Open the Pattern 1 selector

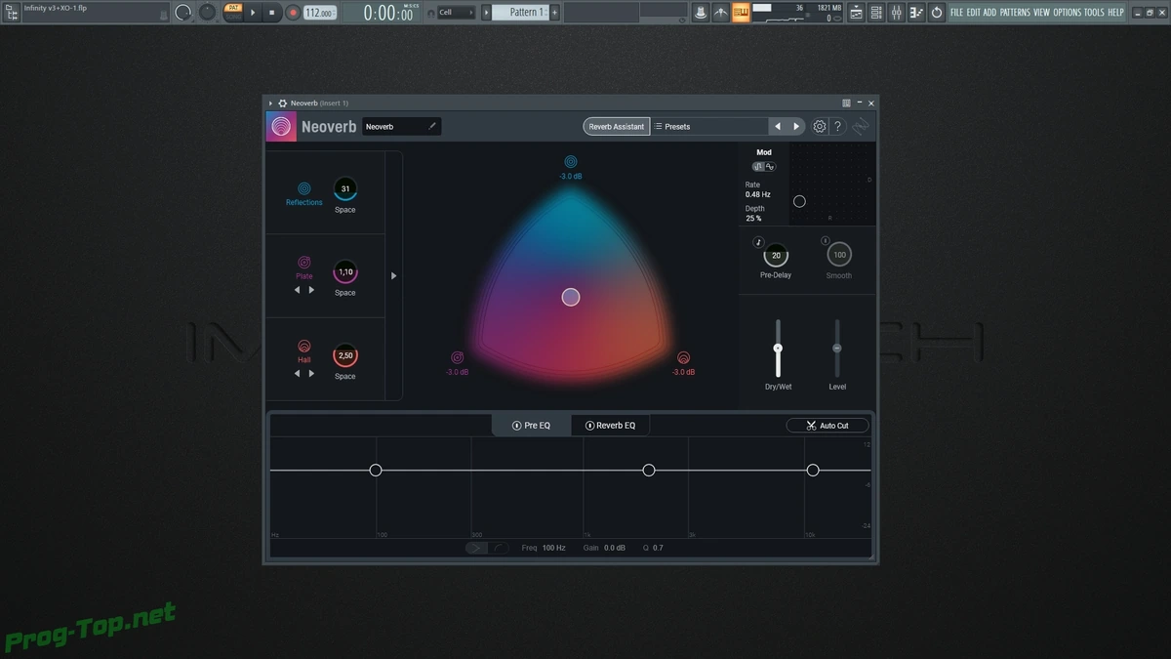(x=521, y=13)
